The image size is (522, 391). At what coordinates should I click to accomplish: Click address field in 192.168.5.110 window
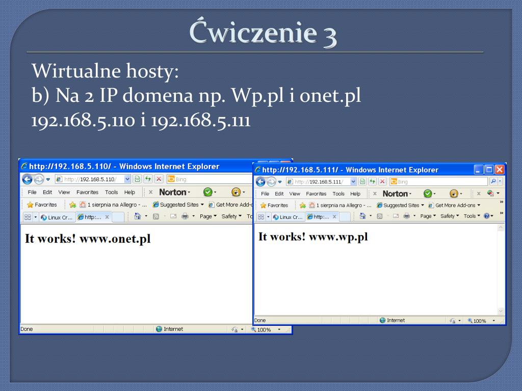(x=89, y=179)
